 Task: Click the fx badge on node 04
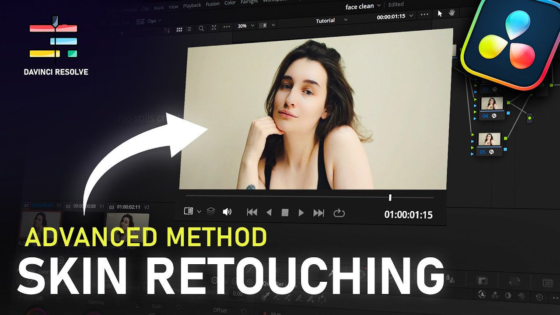point(494,116)
